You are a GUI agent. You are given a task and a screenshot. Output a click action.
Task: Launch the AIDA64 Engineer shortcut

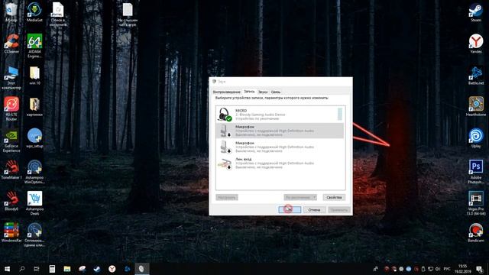point(34,46)
